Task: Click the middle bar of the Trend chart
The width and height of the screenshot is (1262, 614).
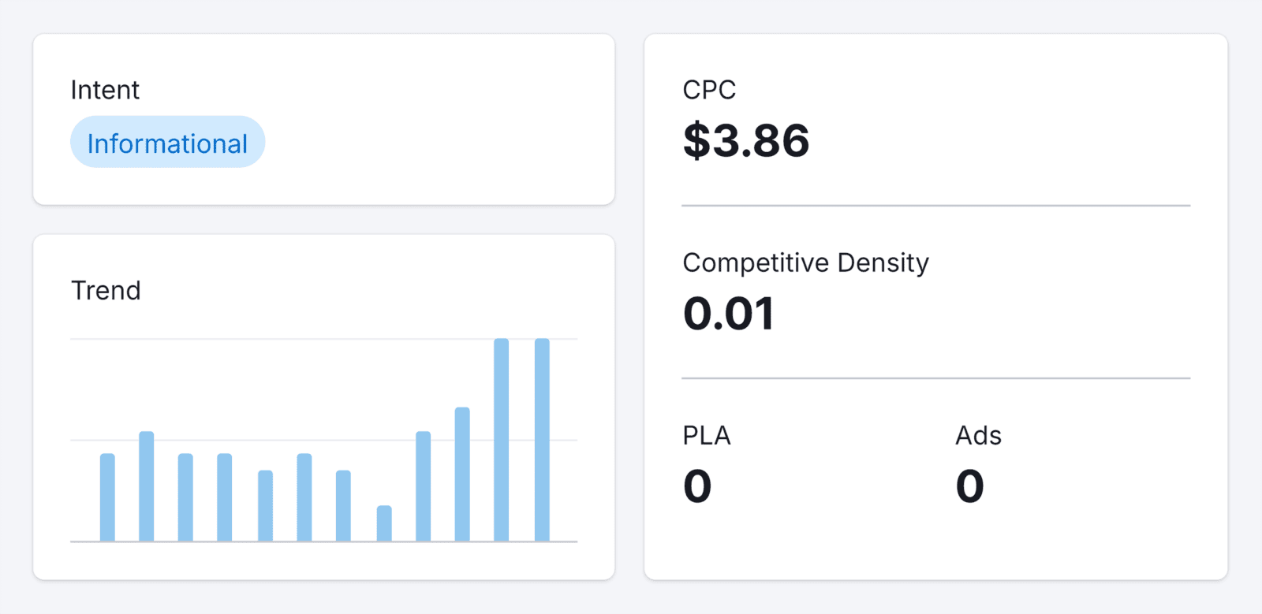Action: click(x=305, y=497)
